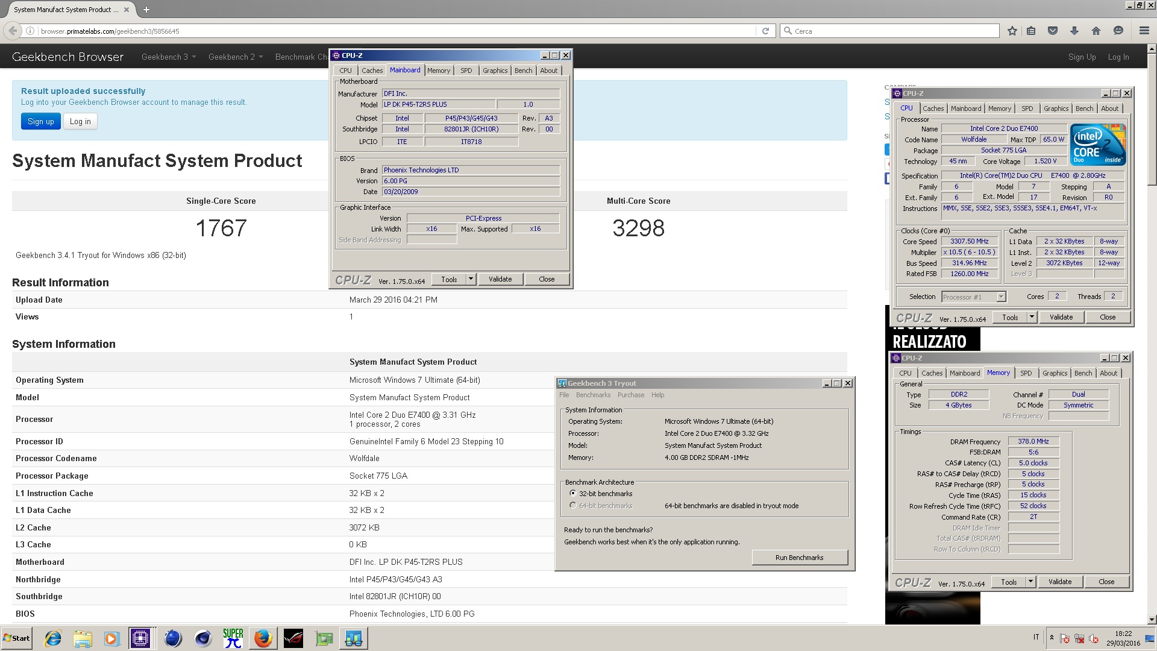Click Run Benchmarks in Geekbench
Screen dimensions: 1157x651
pos(799,558)
